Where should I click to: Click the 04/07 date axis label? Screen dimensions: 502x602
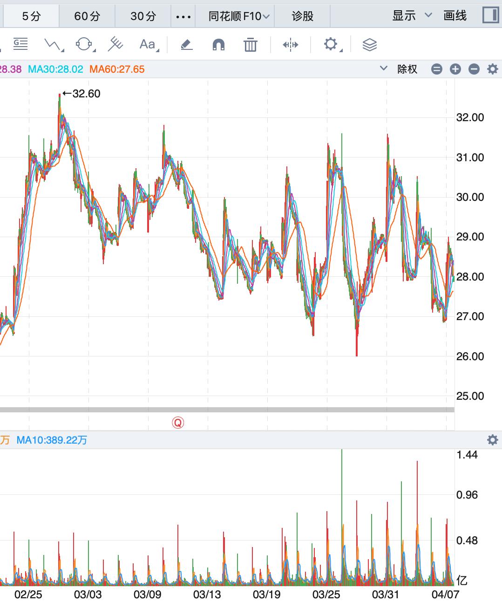[446, 594]
